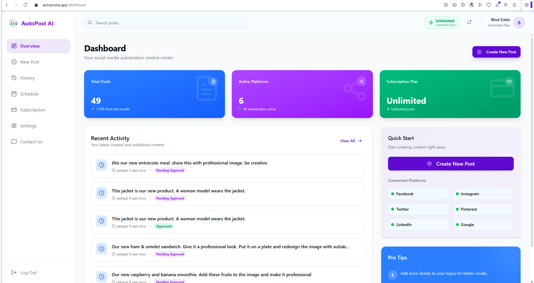Click the Search posts input field

[166, 23]
